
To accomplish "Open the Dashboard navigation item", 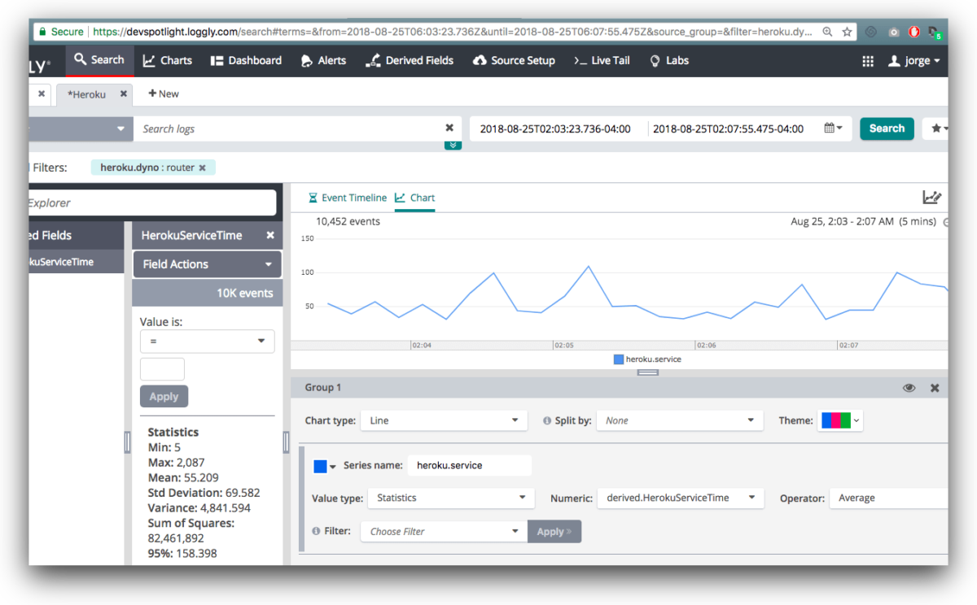I will [x=246, y=60].
